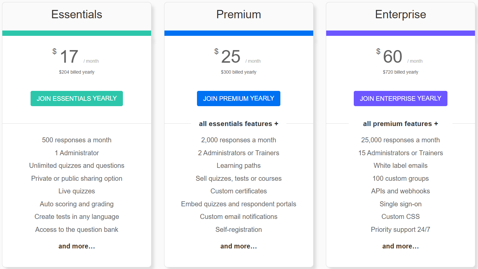Image resolution: width=478 pixels, height=269 pixels.
Task: Click the "Live quizzes" feature line
Action: point(77,191)
